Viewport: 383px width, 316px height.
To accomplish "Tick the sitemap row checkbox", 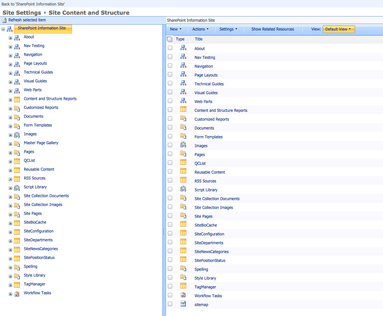I will pyautogui.click(x=170, y=304).
